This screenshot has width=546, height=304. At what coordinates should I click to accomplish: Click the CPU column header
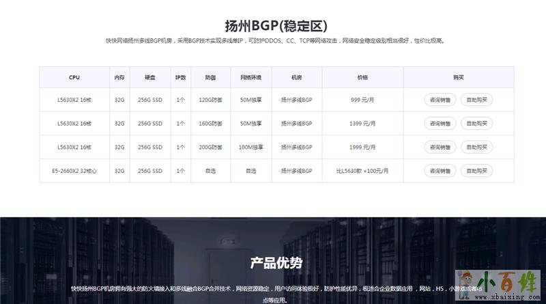pos(74,77)
